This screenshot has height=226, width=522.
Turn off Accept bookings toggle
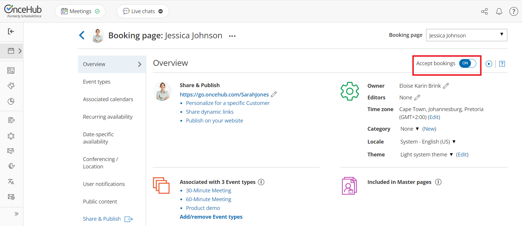(x=467, y=63)
